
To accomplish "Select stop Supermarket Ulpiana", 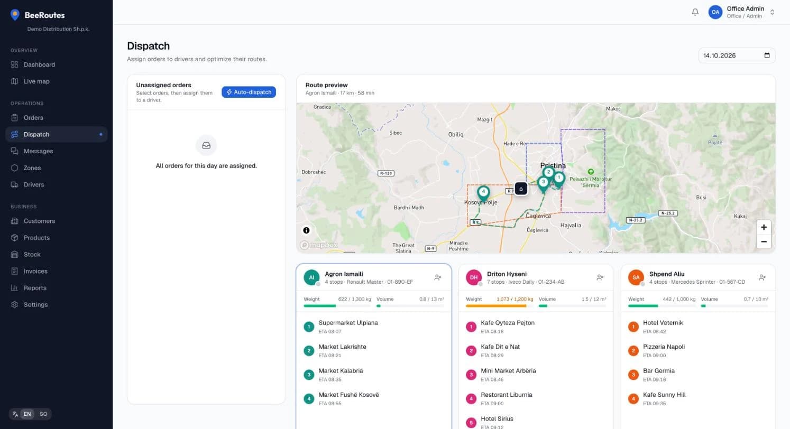I will [x=374, y=327].
